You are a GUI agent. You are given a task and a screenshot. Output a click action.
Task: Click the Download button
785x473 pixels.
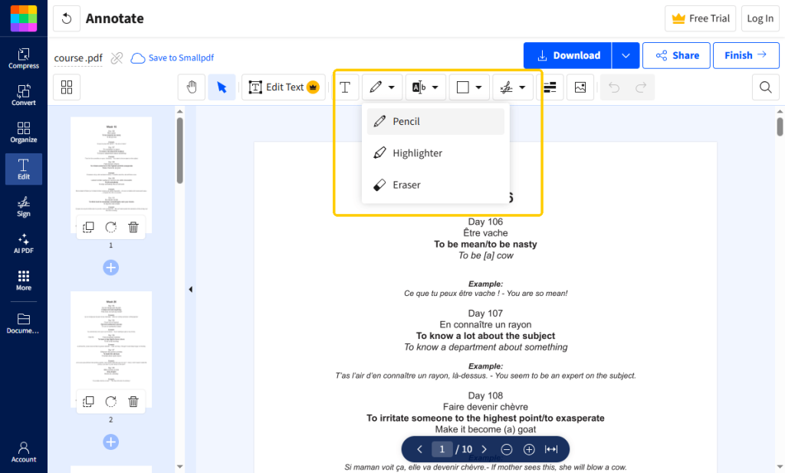(568, 55)
